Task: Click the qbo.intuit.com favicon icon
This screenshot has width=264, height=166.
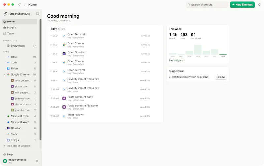Action: click(12, 104)
